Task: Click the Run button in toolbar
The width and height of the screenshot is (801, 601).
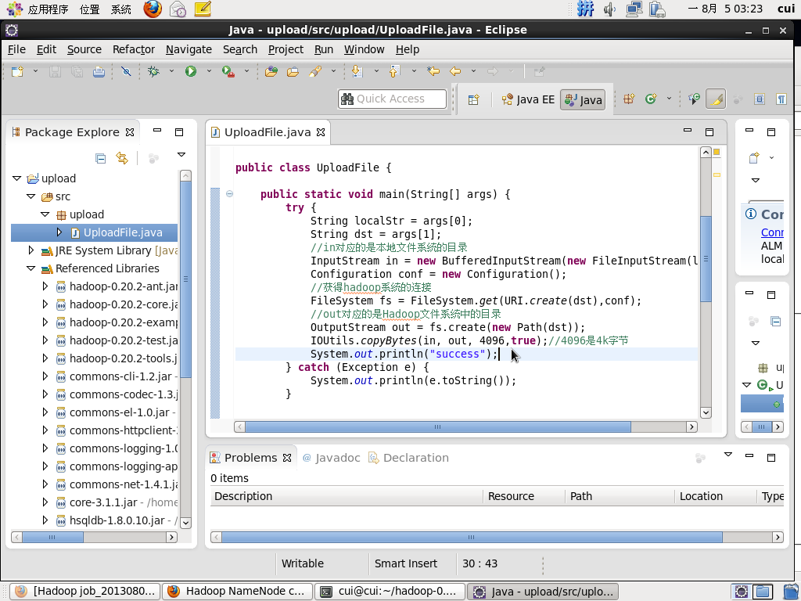Action: (x=191, y=71)
